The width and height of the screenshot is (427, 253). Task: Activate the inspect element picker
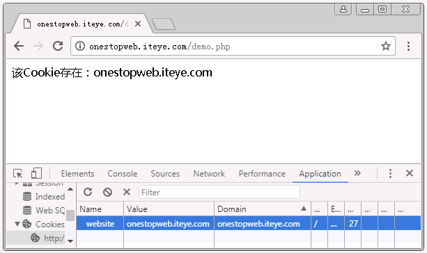tap(18, 173)
